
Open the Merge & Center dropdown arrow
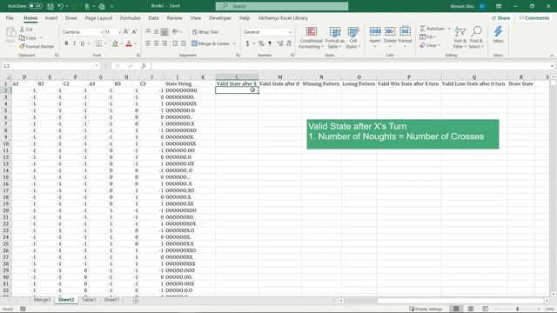click(234, 43)
